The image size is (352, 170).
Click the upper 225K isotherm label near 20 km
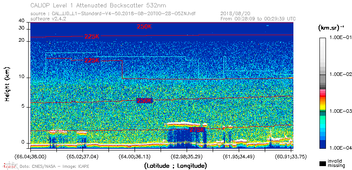pyautogui.click(x=92, y=36)
